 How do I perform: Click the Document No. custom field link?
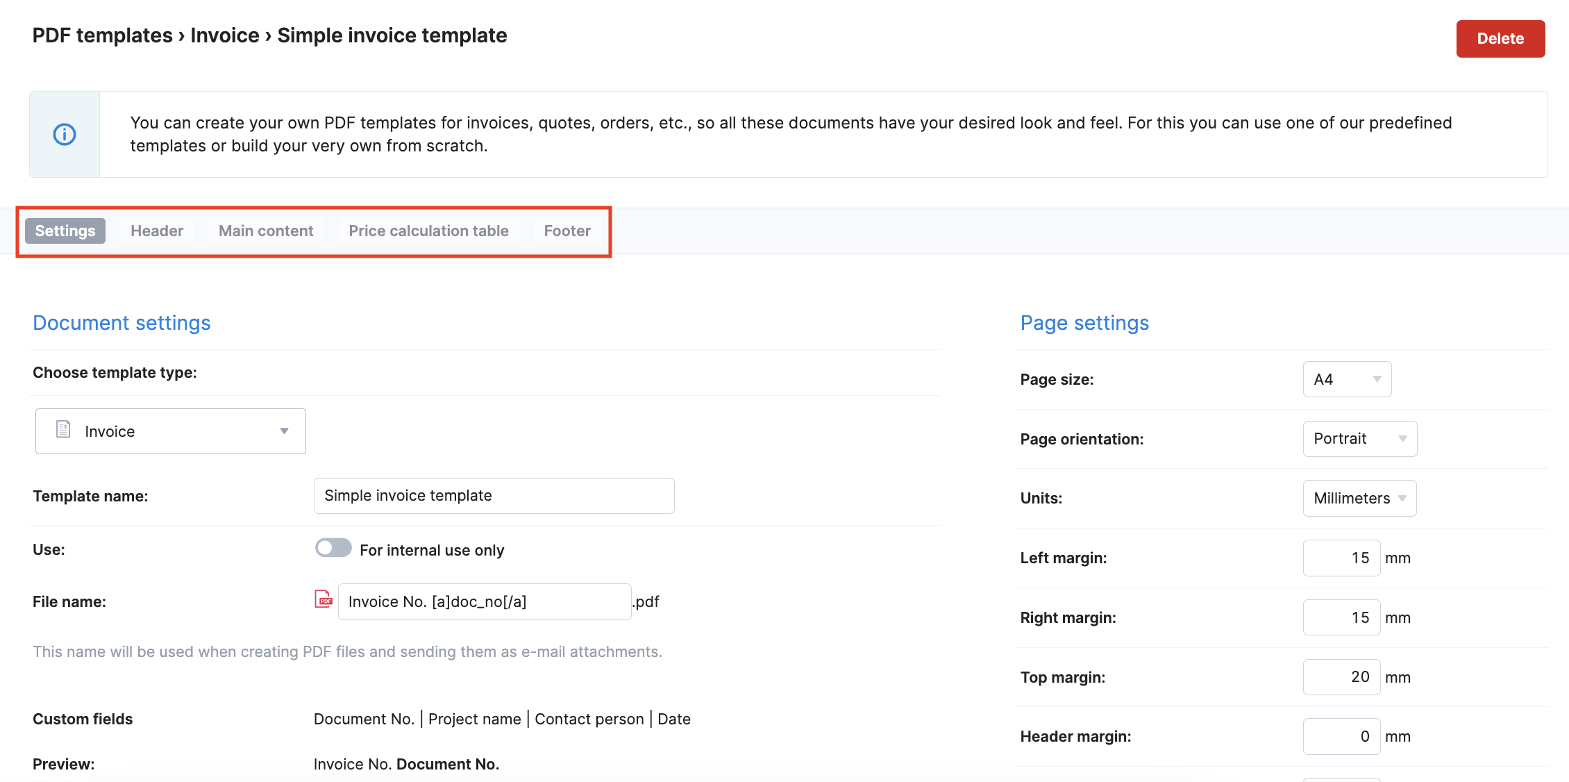364,719
